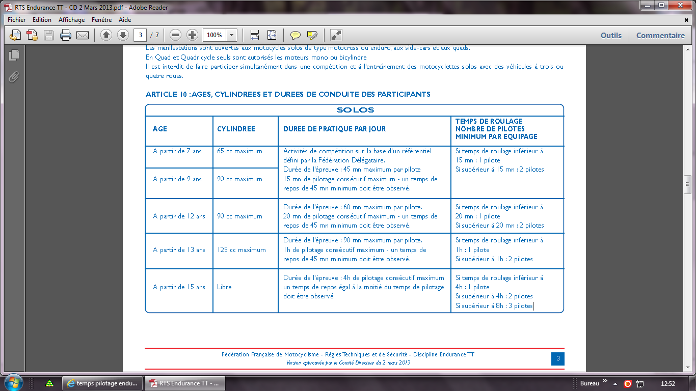Select the fit one full page icon

pos(272,35)
